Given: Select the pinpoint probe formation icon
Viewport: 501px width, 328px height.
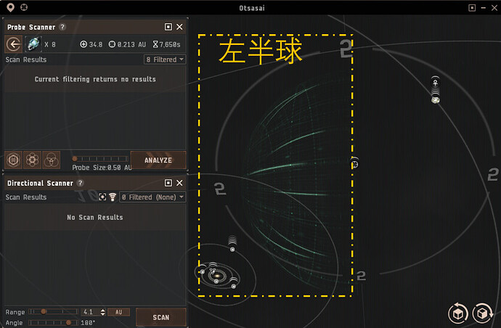Looking at the screenshot, I should tap(32, 160).
